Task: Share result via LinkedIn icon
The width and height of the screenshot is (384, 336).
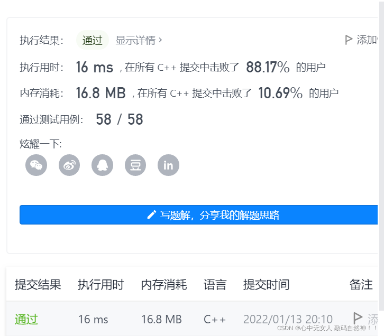Action: tap(169, 165)
